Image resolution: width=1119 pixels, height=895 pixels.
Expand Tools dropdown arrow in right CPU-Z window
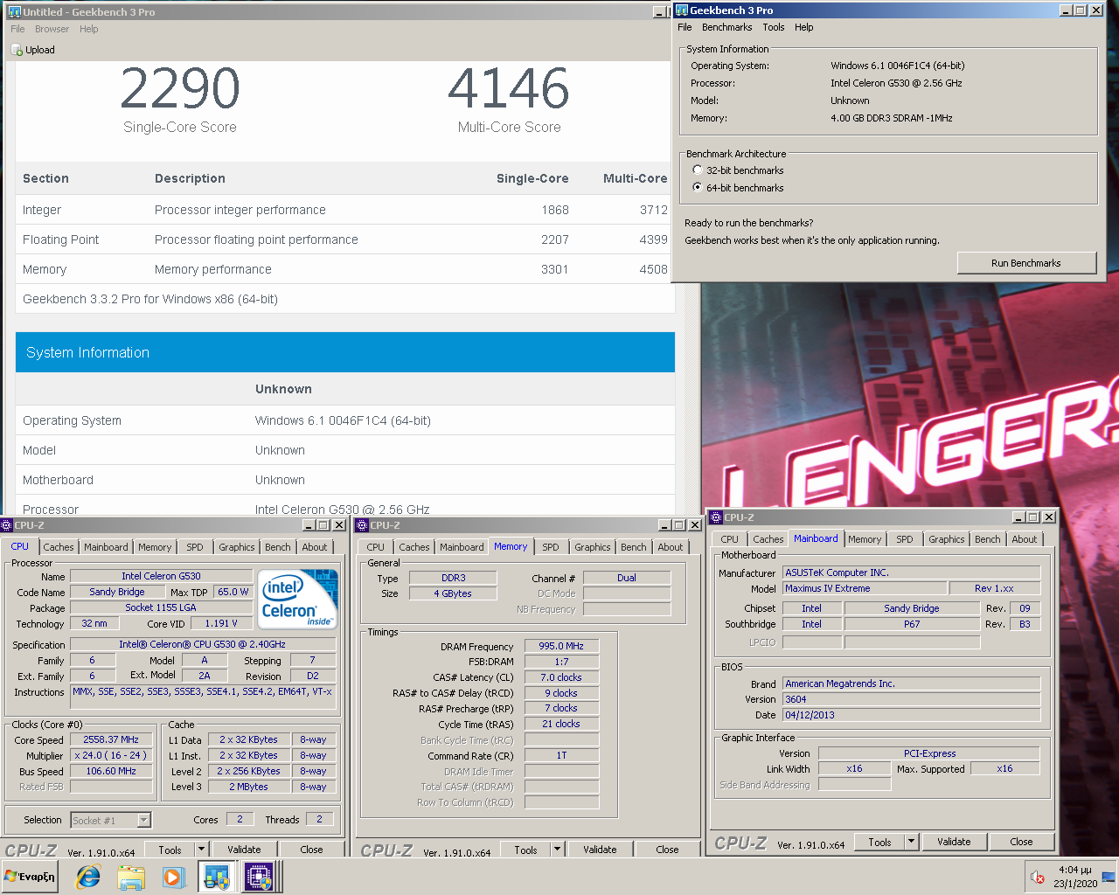(911, 842)
